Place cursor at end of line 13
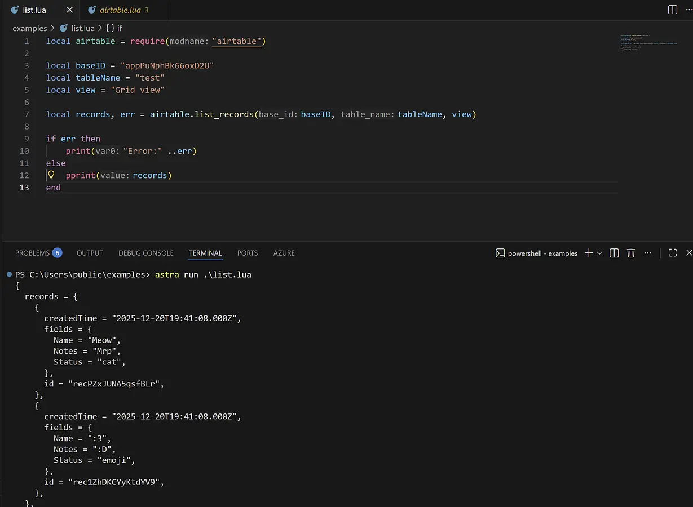This screenshot has width=693, height=507. point(61,188)
